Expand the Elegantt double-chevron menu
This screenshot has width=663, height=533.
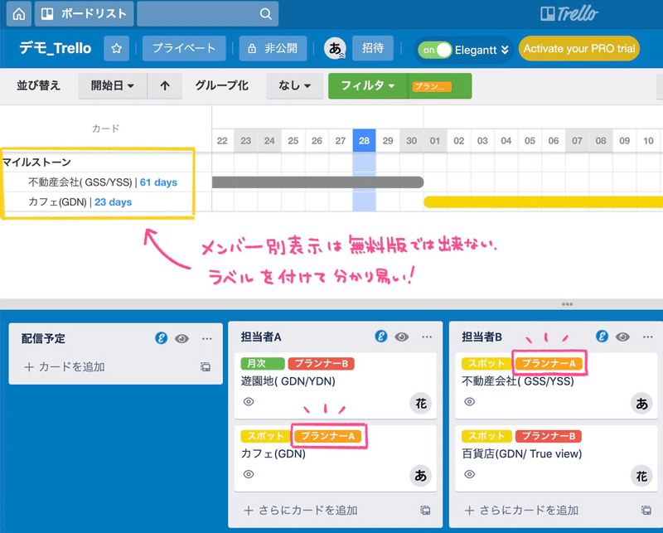tap(505, 50)
